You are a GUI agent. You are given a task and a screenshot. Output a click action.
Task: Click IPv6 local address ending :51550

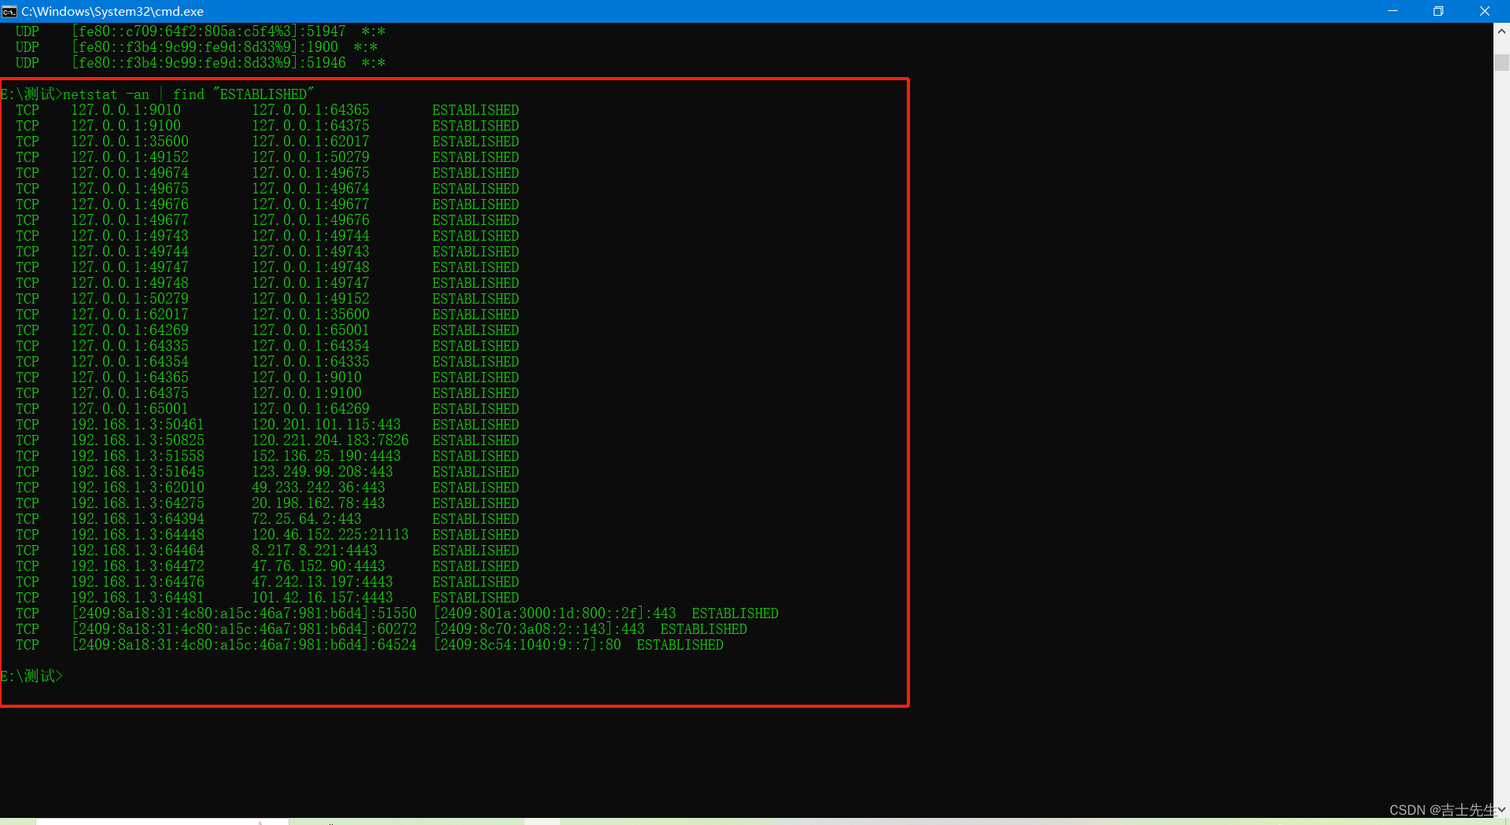click(x=245, y=613)
